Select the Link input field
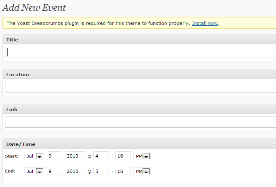The height and width of the screenshot is (187, 276). [x=140, y=122]
